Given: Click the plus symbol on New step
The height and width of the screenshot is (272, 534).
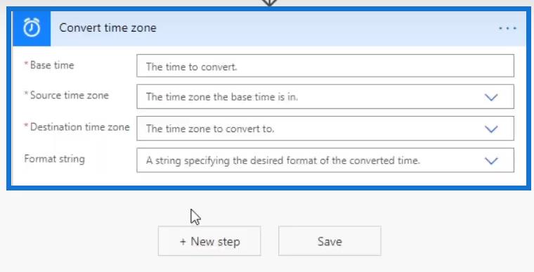Looking at the screenshot, I should click(x=183, y=242).
